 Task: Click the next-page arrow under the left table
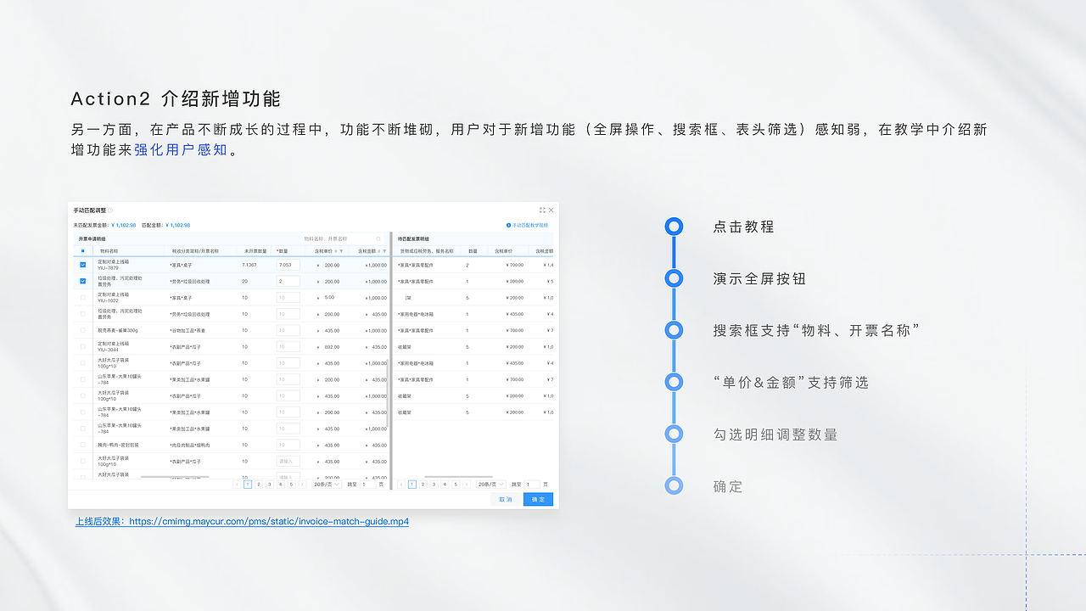tap(302, 483)
